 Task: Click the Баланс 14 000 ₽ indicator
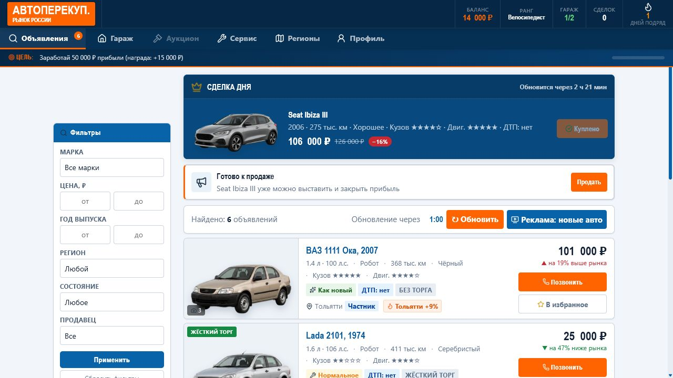477,14
